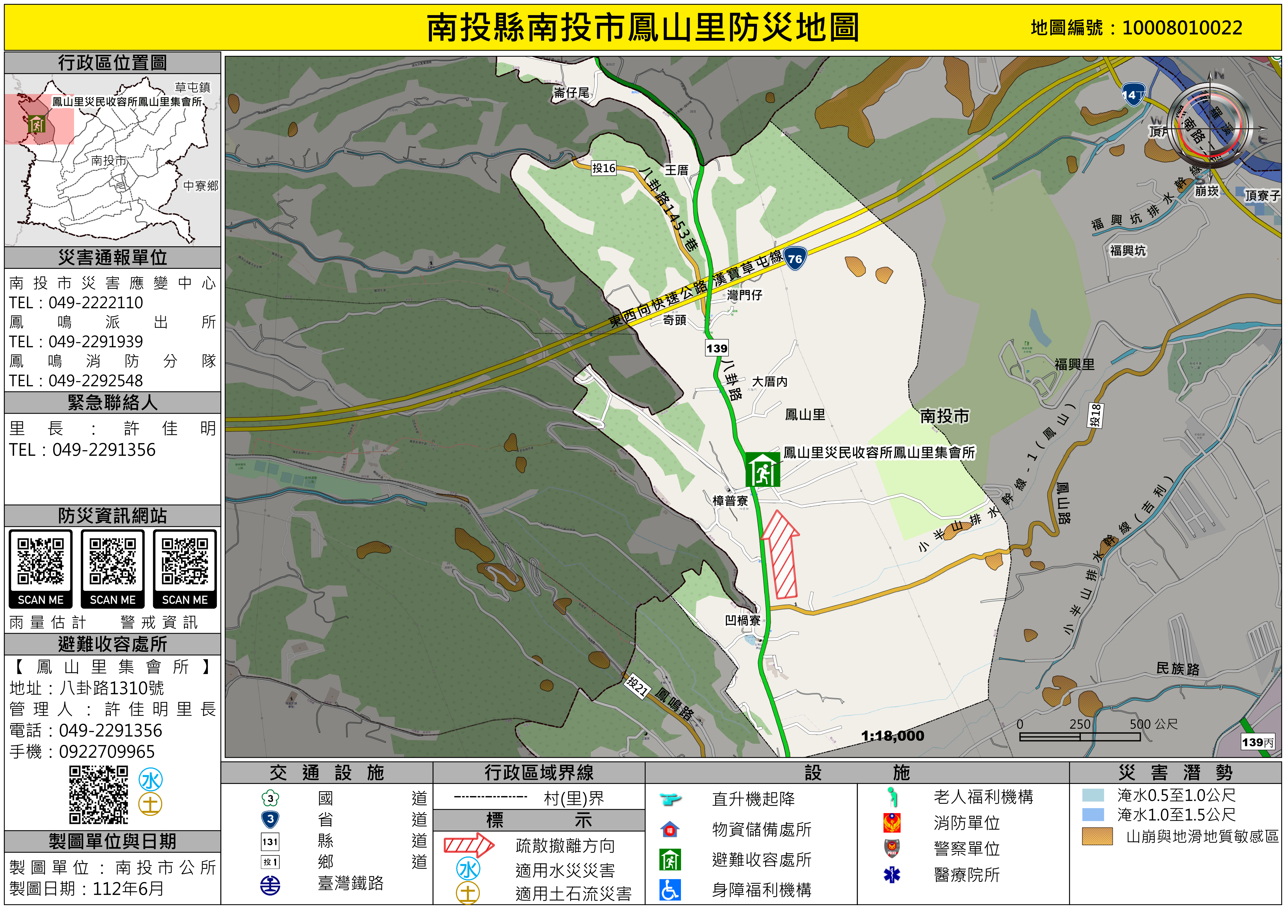The height and width of the screenshot is (909, 1286).
Task: Click the helicopter landing legend icon
Action: pyautogui.click(x=670, y=799)
